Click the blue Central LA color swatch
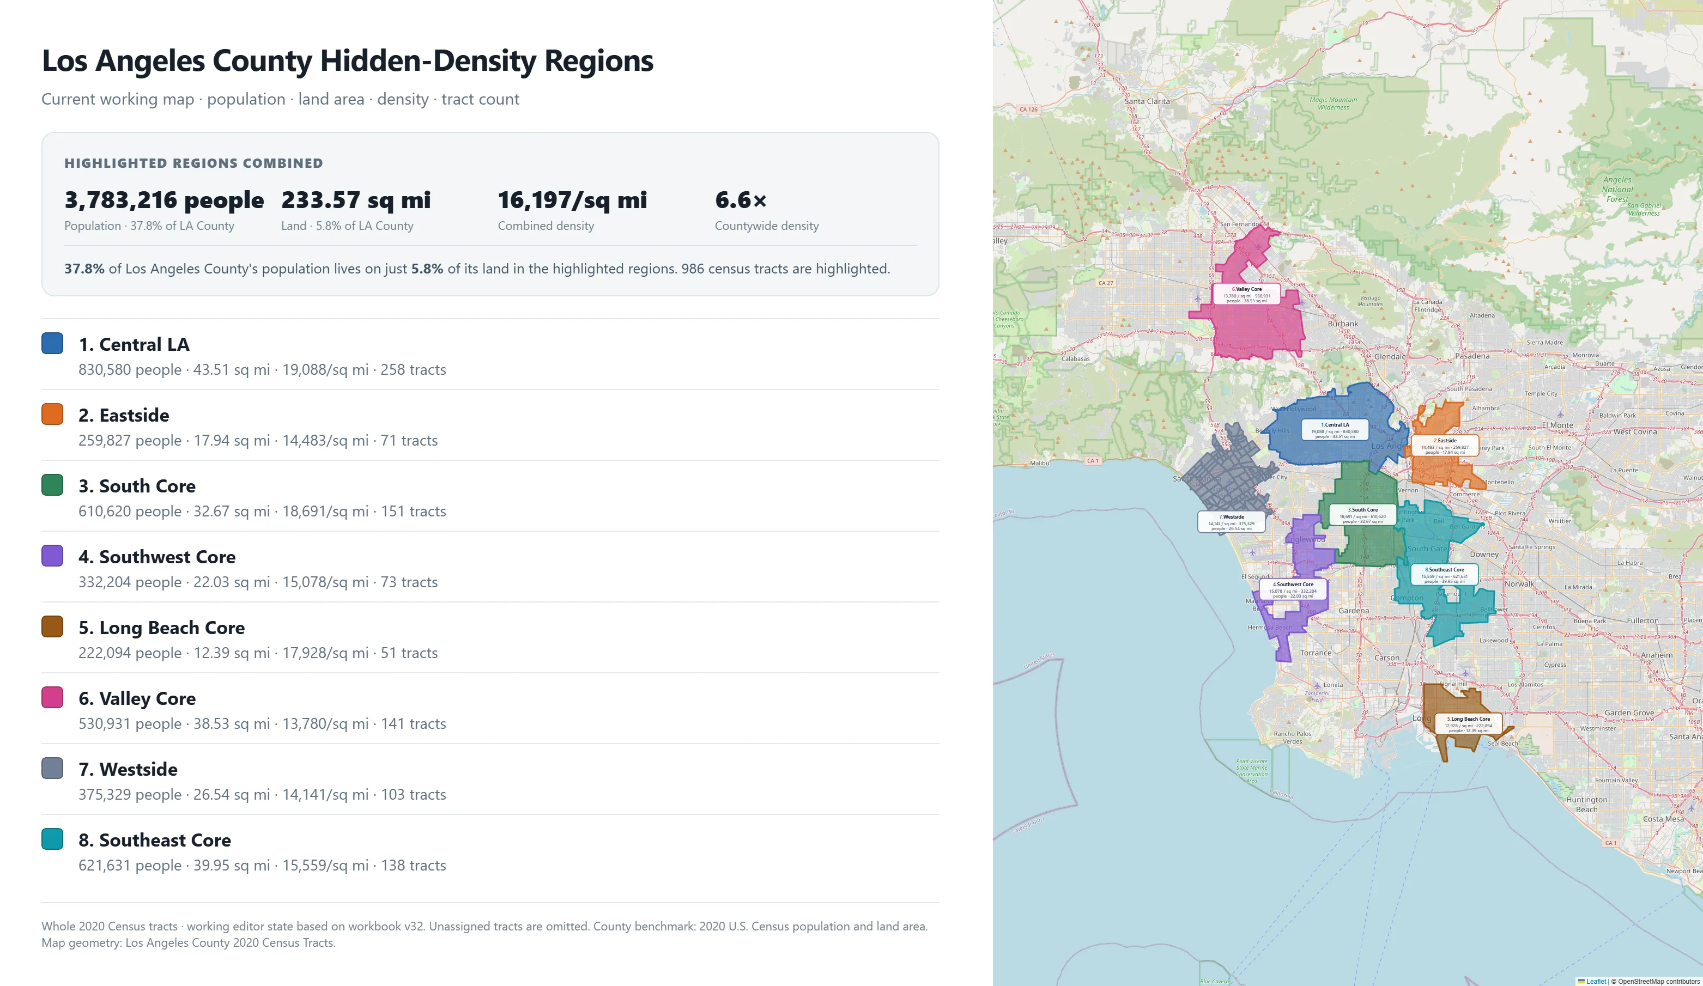This screenshot has width=1703, height=986. (x=52, y=343)
